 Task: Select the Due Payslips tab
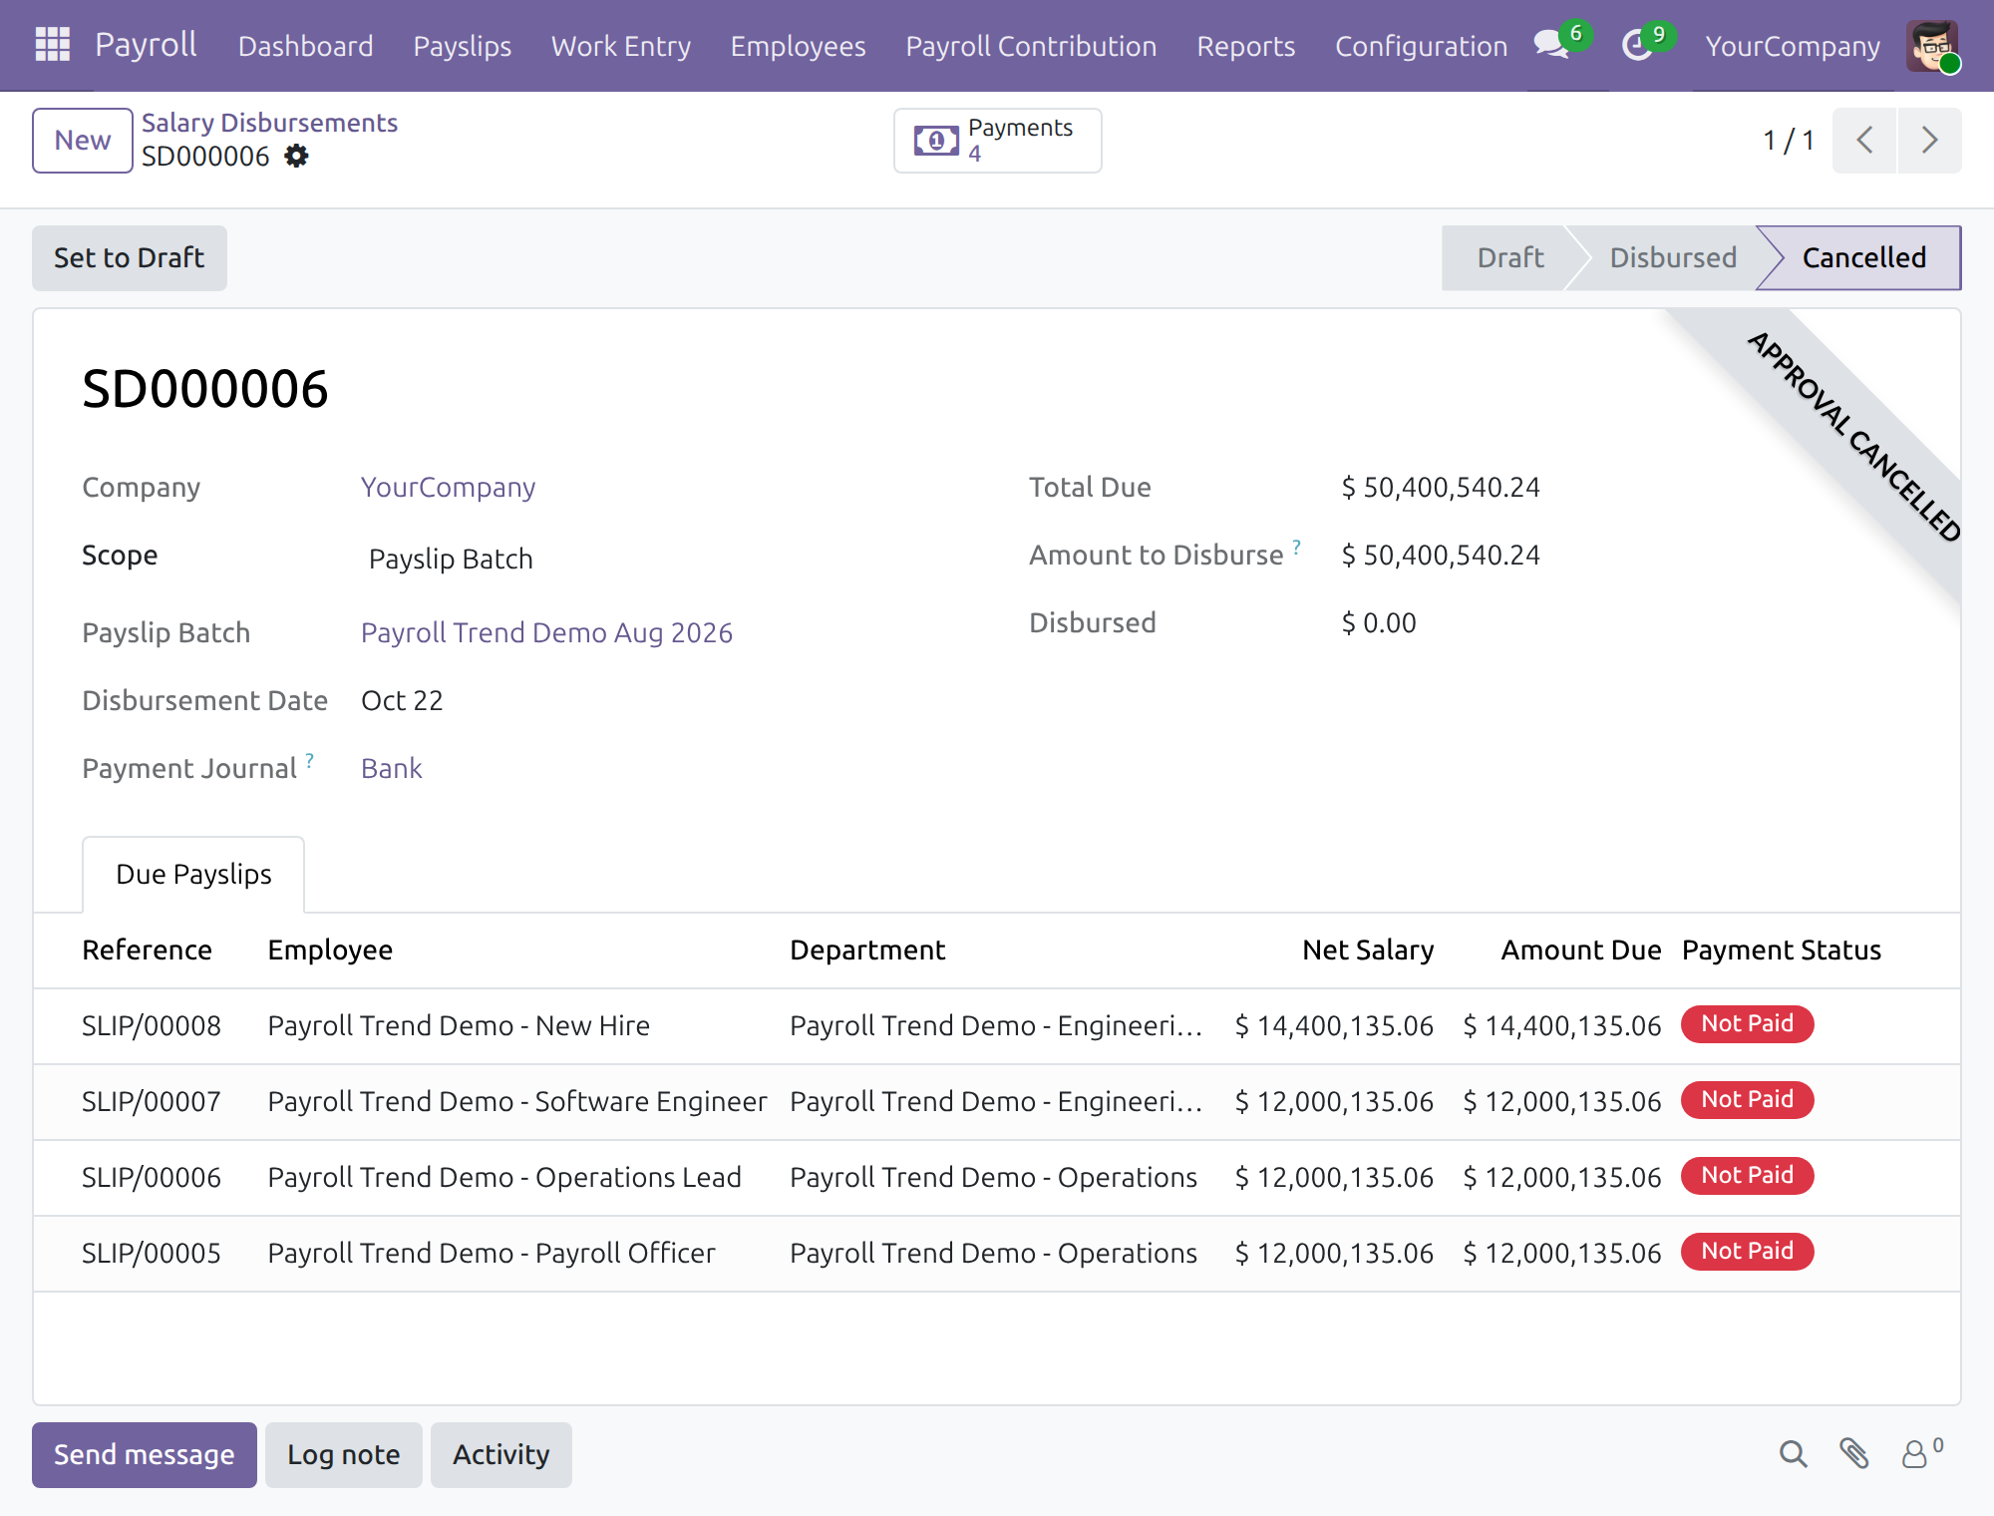(x=193, y=875)
